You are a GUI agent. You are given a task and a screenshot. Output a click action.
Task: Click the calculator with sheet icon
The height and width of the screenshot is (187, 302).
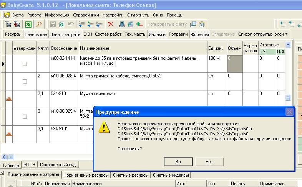(x=130, y=25)
